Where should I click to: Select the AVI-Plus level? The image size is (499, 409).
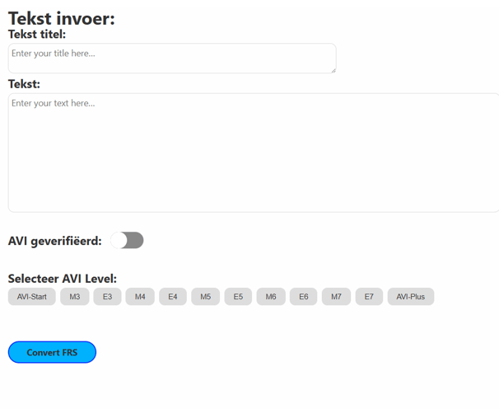(411, 297)
